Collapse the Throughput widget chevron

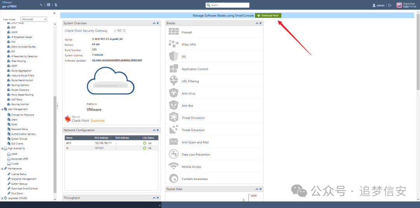tap(154, 198)
